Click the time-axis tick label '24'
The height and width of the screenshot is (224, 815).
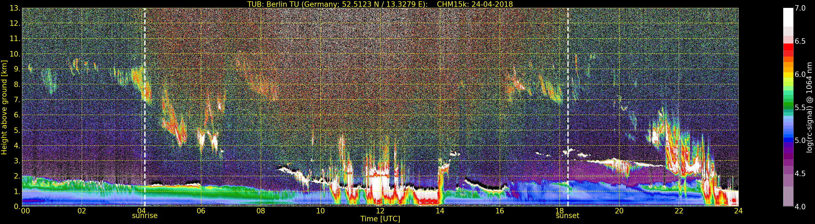click(738, 211)
